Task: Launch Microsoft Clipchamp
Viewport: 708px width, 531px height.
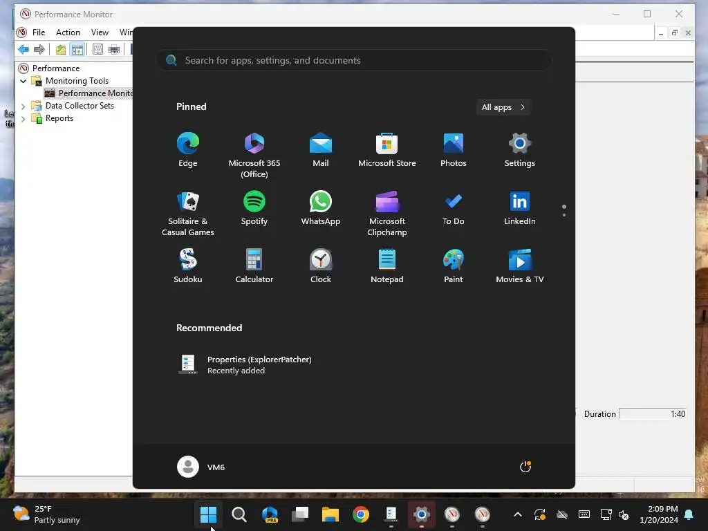Action: (387, 213)
